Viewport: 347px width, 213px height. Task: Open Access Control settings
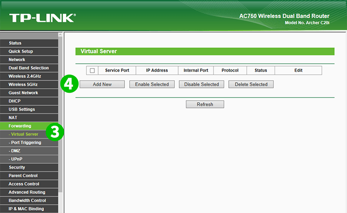pos(29,184)
